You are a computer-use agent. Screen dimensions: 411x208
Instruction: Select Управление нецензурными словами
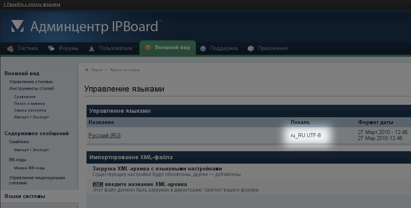click(x=37, y=180)
